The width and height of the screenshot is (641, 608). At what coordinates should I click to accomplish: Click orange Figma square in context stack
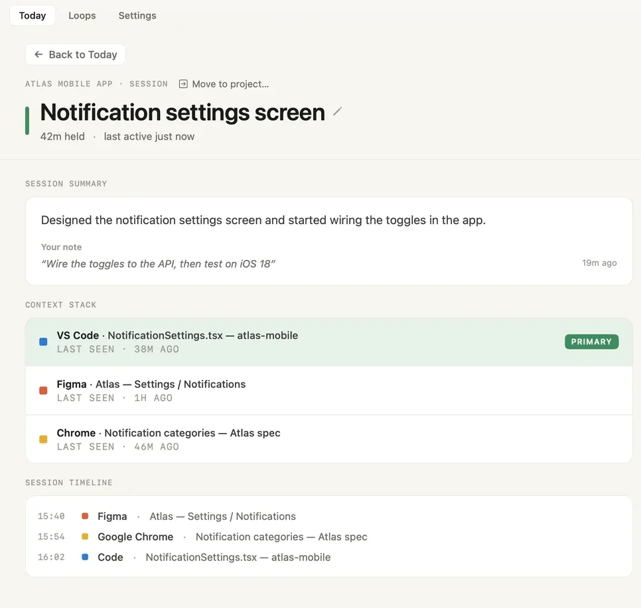click(43, 391)
